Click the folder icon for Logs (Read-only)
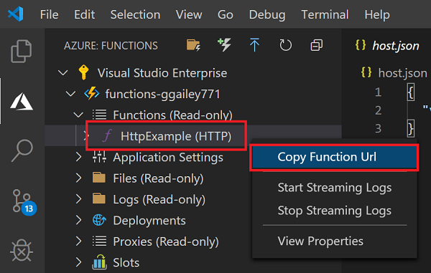 coord(99,198)
